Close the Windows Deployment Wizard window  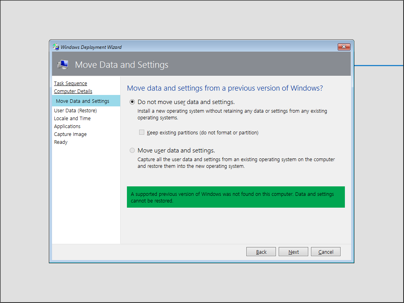(344, 47)
